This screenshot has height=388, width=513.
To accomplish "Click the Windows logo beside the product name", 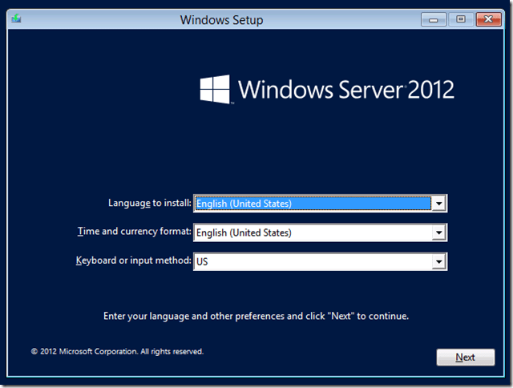I will coord(215,89).
